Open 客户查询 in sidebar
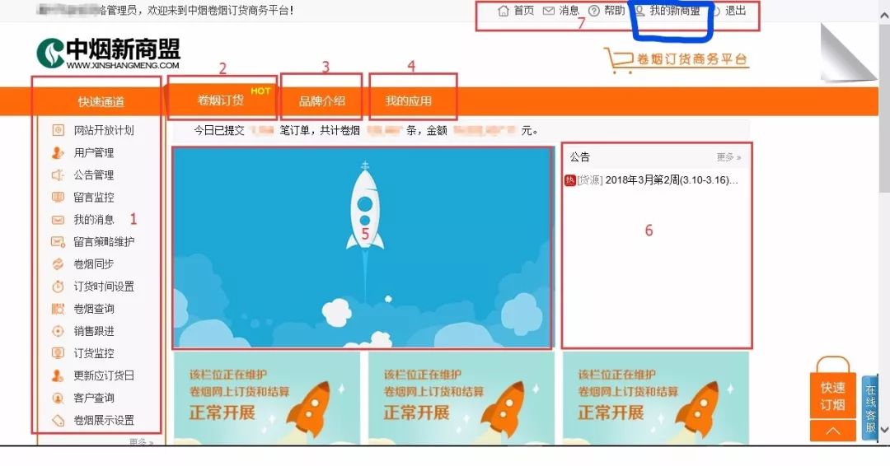Image resolution: width=890 pixels, height=466 pixels. tap(94, 398)
